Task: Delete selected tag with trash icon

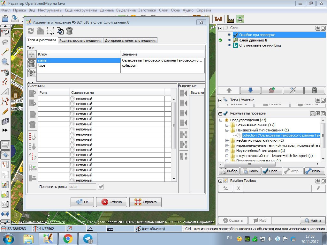Action: coord(32,63)
